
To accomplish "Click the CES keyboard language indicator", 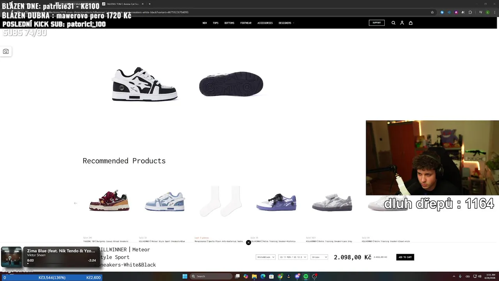I will tap(467, 276).
